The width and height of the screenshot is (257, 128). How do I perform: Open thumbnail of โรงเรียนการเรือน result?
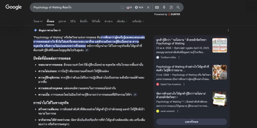pos(220,45)
